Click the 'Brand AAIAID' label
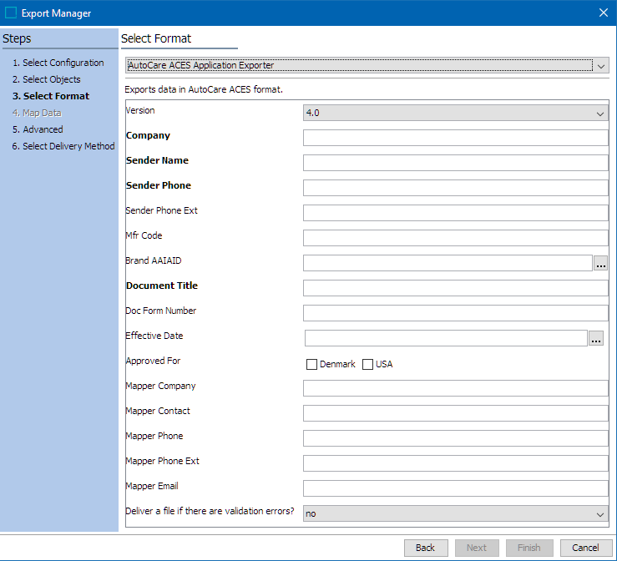Viewport: 617px width, 561px height. tap(154, 260)
